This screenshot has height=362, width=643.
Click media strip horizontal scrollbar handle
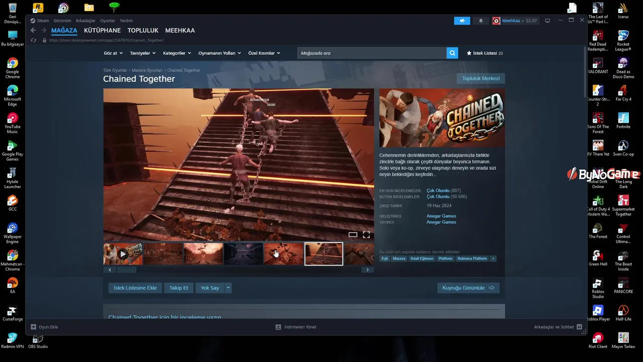pyautogui.click(x=127, y=270)
